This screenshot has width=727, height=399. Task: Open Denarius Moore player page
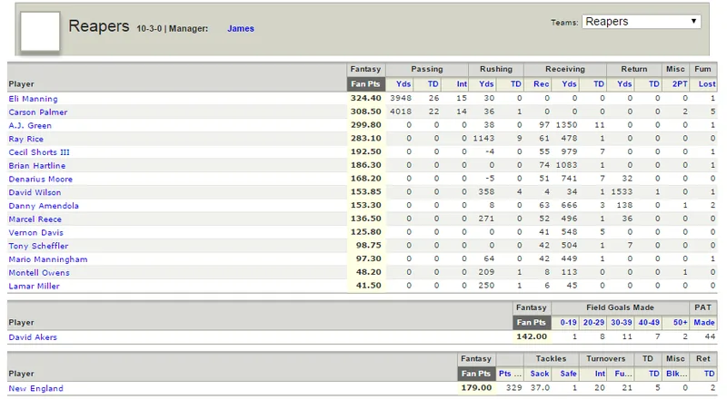[x=40, y=180]
